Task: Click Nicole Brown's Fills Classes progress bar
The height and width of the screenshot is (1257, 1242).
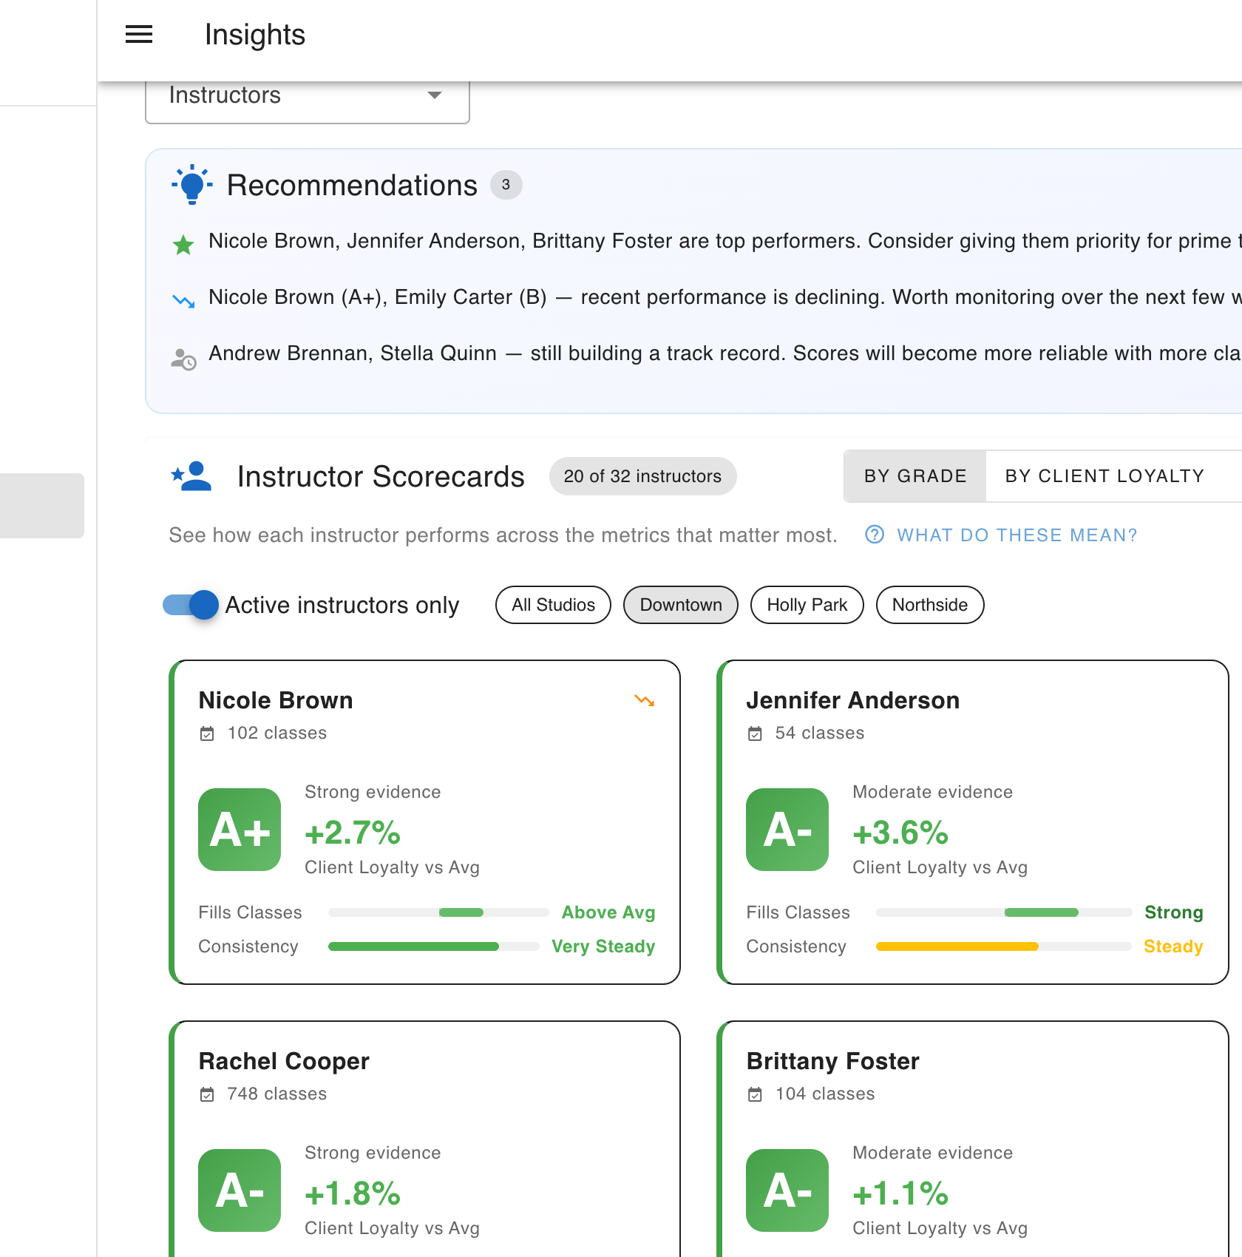Action: pos(438,912)
